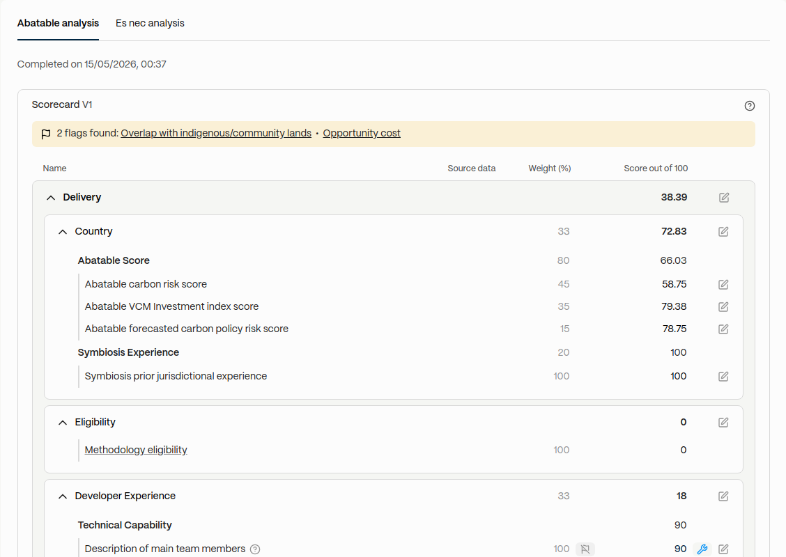786x557 pixels.
Task: Edit the forecasted carbon policy risk score
Action: click(x=723, y=329)
